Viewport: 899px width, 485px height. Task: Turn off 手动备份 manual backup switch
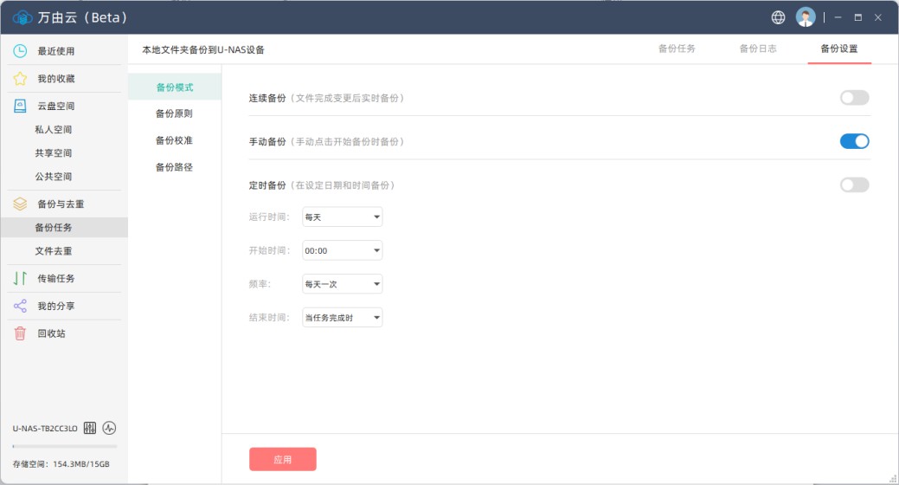(854, 141)
